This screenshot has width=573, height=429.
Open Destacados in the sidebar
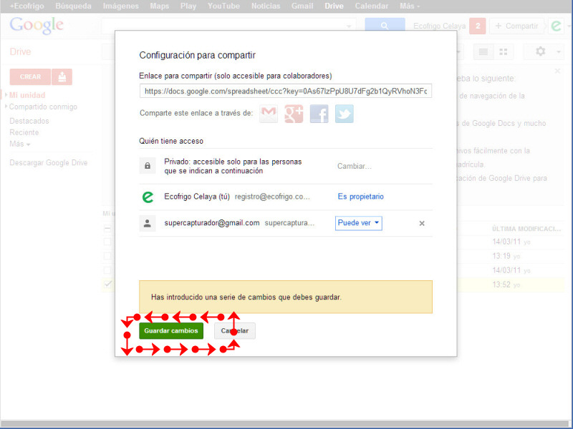tap(29, 121)
